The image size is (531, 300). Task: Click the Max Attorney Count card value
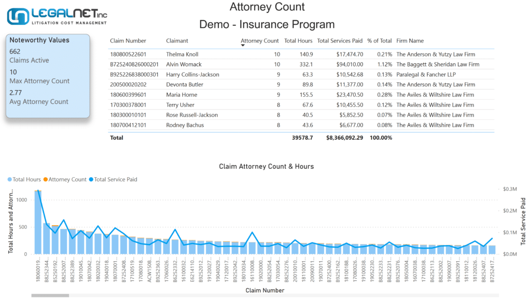[x=13, y=72]
